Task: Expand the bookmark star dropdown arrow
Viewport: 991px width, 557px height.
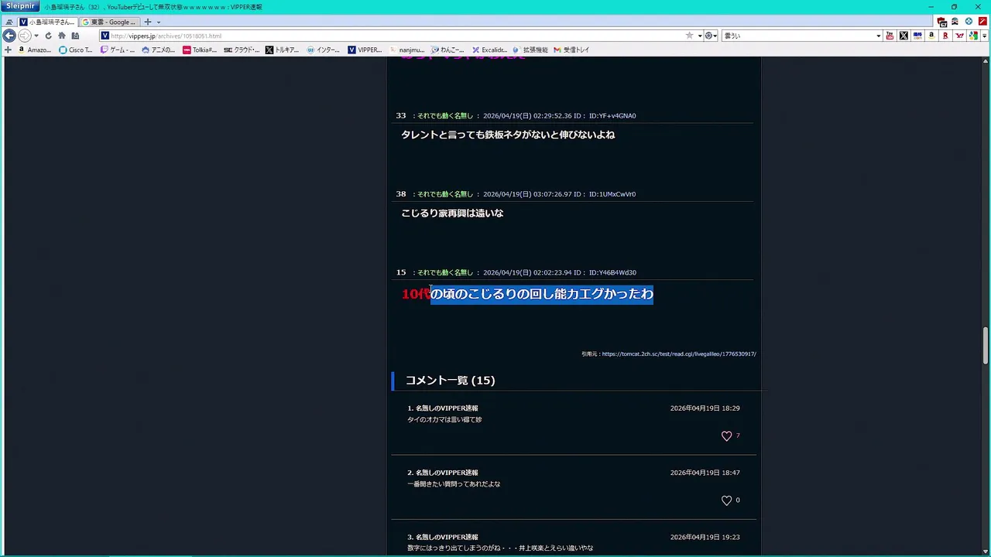Action: click(x=700, y=36)
